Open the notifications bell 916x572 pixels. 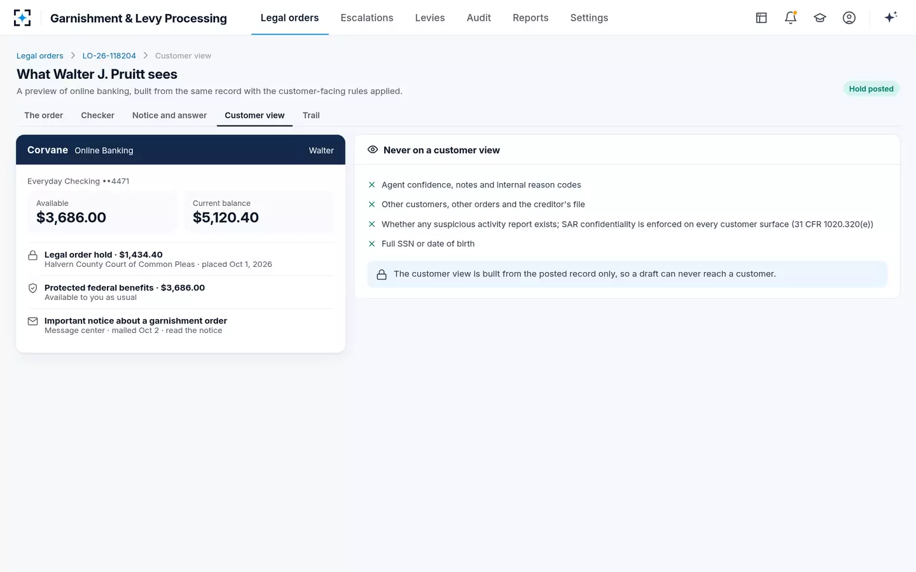[791, 18]
